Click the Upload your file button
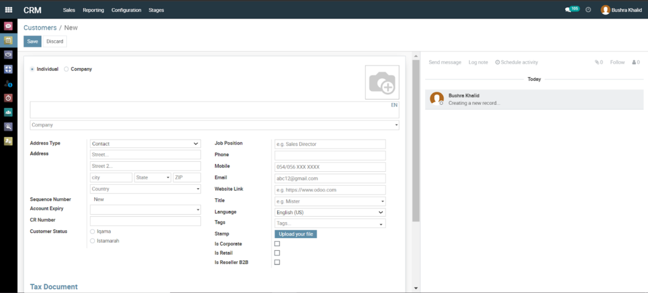Image resolution: width=648 pixels, height=293 pixels. [296, 234]
